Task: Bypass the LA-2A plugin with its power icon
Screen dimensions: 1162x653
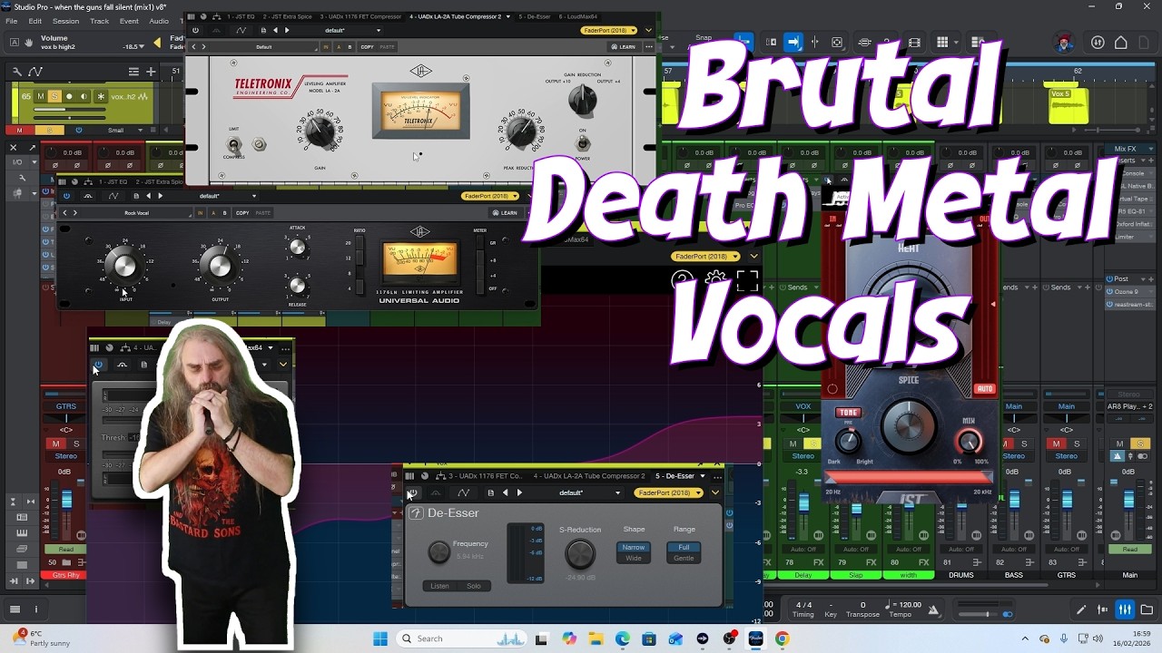Action: coord(195,30)
